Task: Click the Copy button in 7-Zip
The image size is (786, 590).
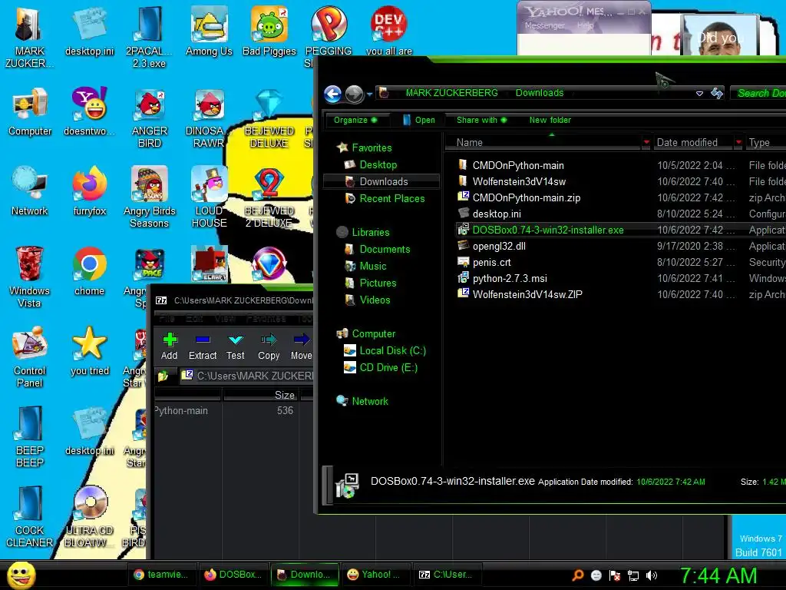Action: 269,346
